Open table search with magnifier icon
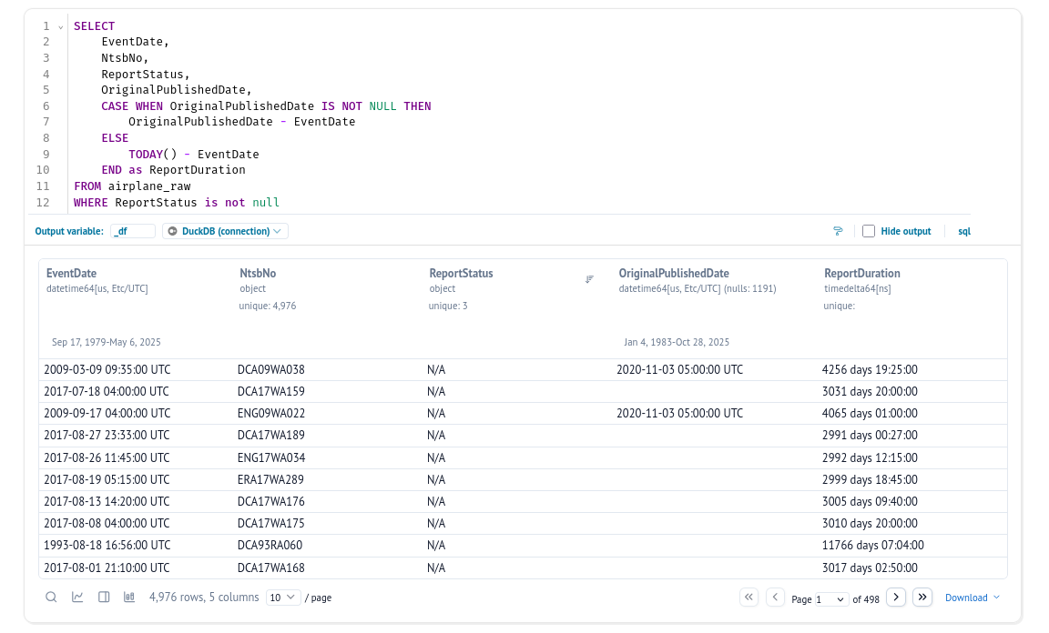Screen dimensions: 1049x633 tap(52, 598)
